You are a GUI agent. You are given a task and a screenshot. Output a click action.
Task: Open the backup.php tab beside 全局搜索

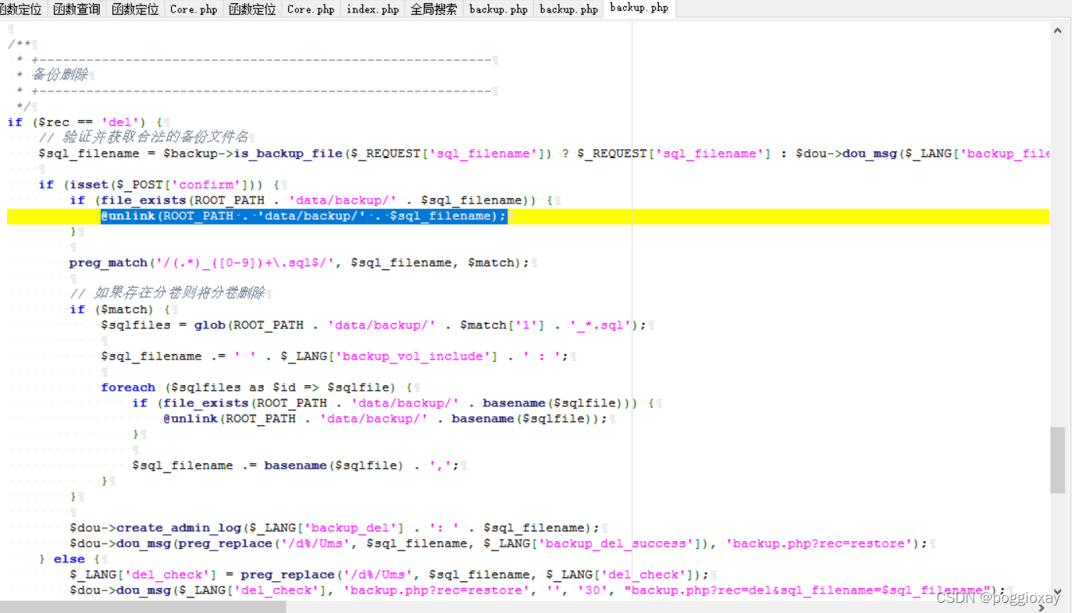click(x=498, y=9)
